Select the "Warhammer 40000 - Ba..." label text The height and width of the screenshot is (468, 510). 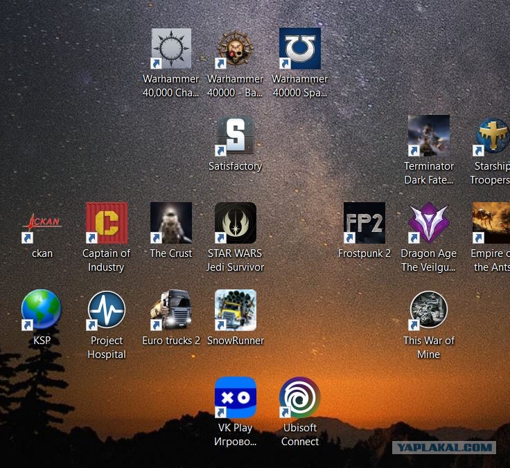coord(235,86)
